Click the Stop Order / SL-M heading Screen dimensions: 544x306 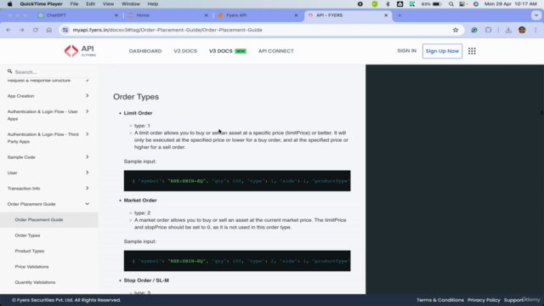click(146, 280)
